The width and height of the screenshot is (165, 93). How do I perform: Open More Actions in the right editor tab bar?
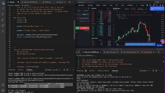coord(162,52)
